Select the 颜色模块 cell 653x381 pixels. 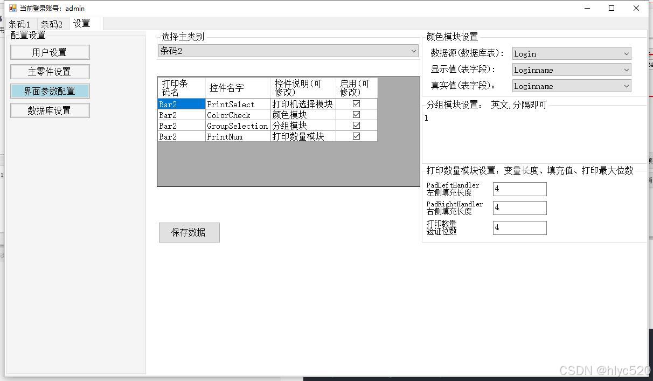tap(303, 115)
